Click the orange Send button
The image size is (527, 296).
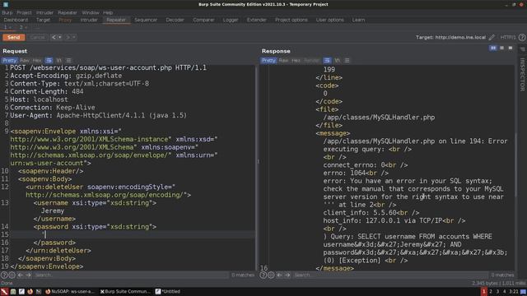point(14,37)
